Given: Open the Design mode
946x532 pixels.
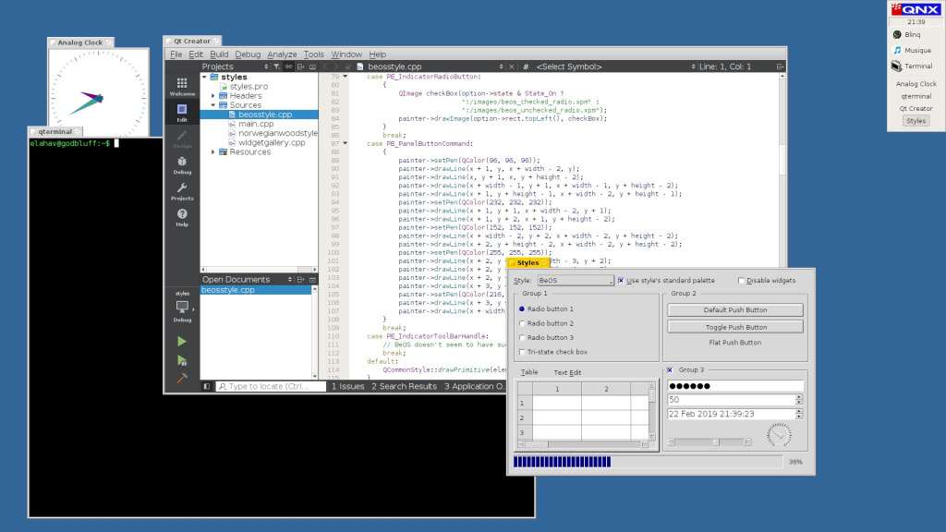Looking at the screenshot, I should coord(182,139).
